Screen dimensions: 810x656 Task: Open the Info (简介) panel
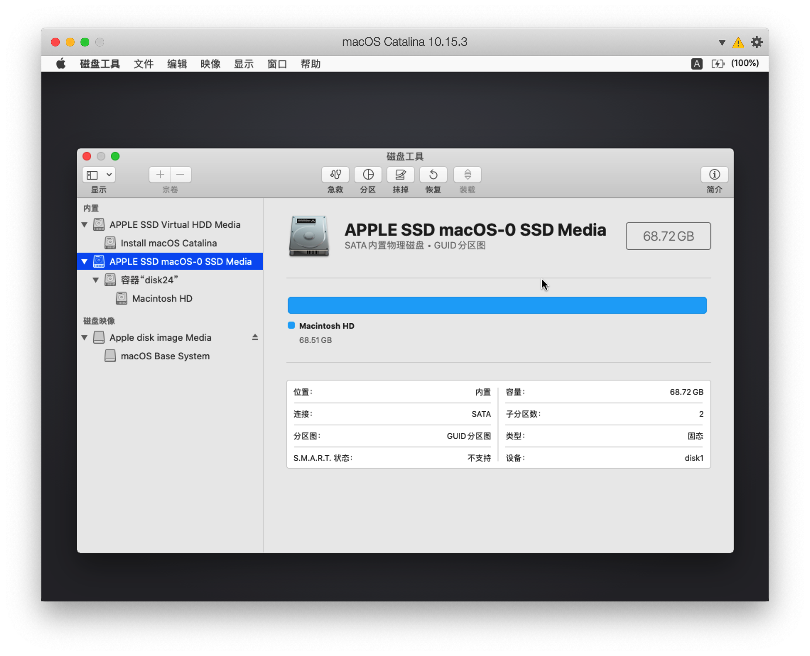coord(714,175)
